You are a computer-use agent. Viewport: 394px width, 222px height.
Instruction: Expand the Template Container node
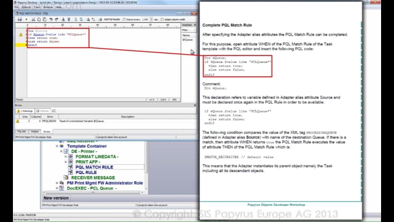point(57,146)
